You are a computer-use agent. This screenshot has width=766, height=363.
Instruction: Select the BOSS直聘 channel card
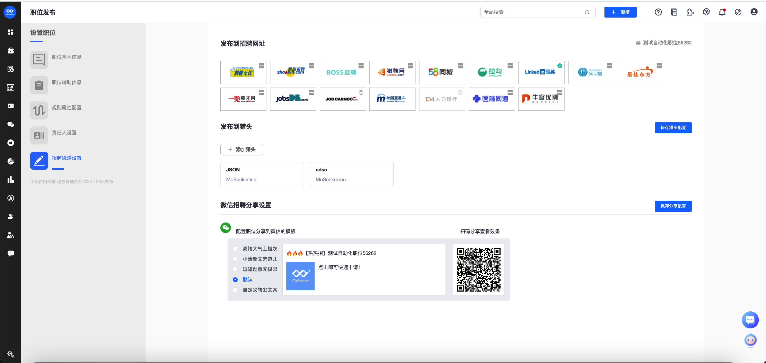pyautogui.click(x=343, y=73)
